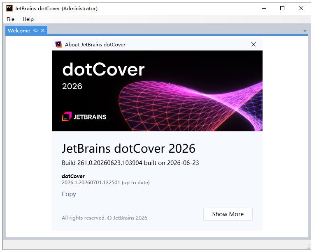Viewport: 314px width, 252px height.
Task: Click the Show More button
Action: point(228,214)
